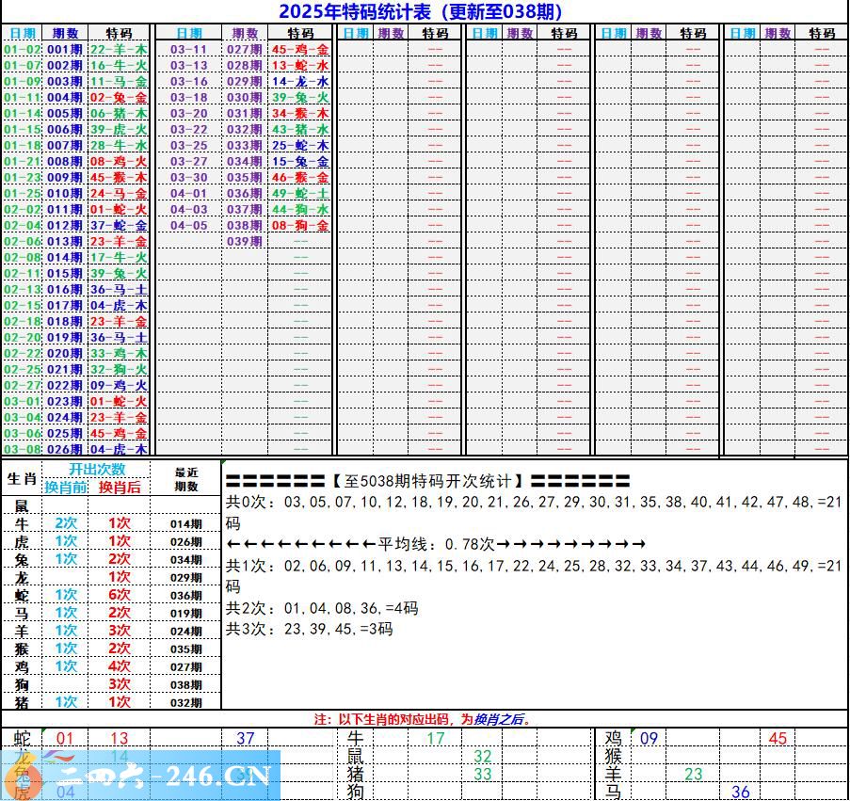Select the 4次 count in 鸡 row
850x801 pixels.
point(120,666)
